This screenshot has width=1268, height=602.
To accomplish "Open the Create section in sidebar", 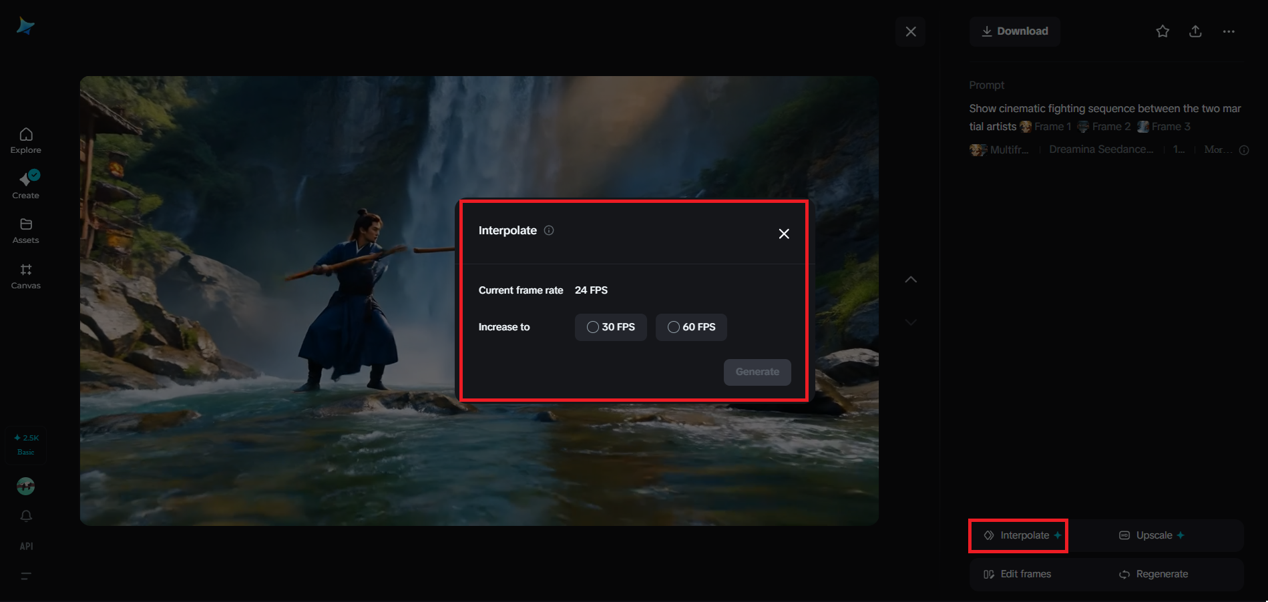I will click(26, 185).
